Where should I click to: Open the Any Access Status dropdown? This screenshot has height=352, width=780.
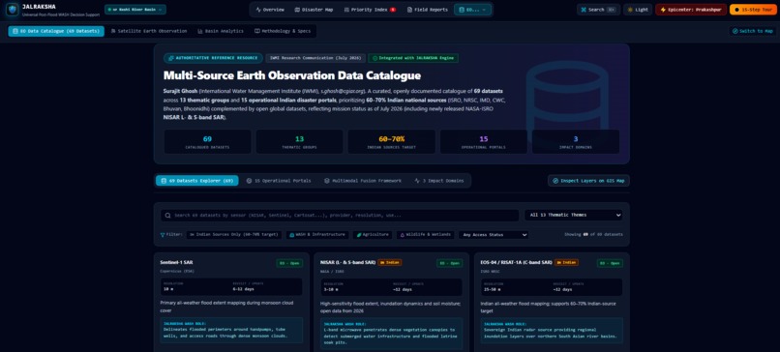494,235
